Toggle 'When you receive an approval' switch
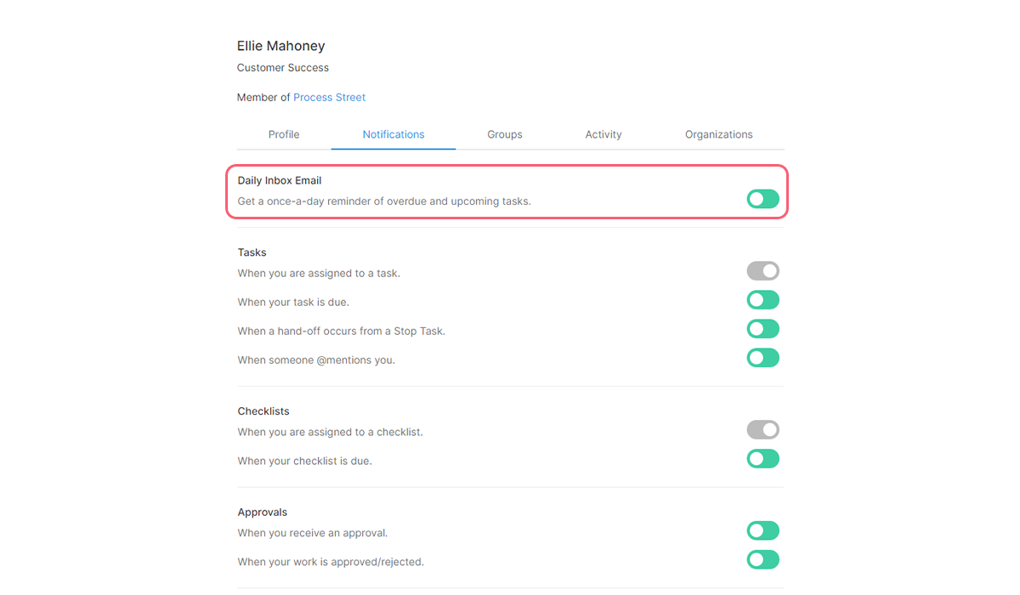Viewport: 1020px width, 595px height. coord(762,531)
